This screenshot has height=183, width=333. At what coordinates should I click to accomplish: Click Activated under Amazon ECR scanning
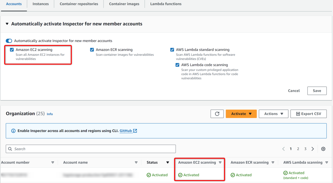pyautogui.click(x=241, y=175)
